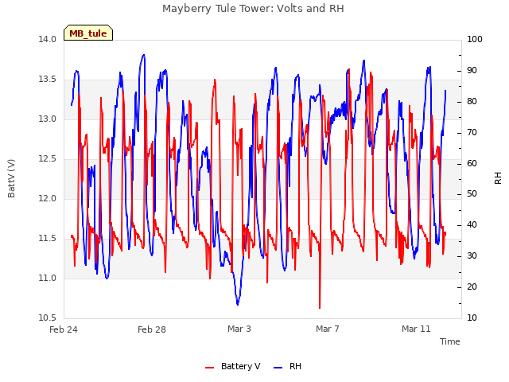Click the Mar 11 date tick label
The image size is (509, 382).
(x=416, y=329)
